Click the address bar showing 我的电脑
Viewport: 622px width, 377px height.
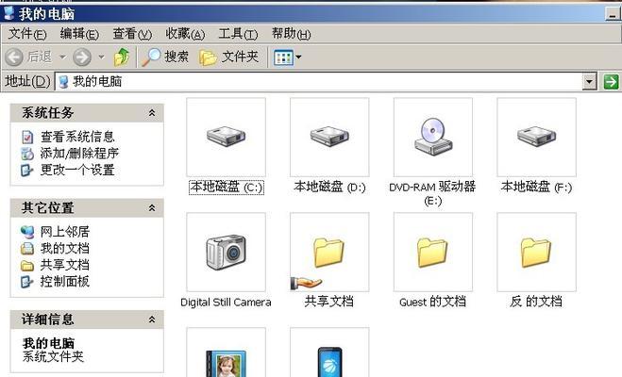pyautogui.click(x=319, y=82)
